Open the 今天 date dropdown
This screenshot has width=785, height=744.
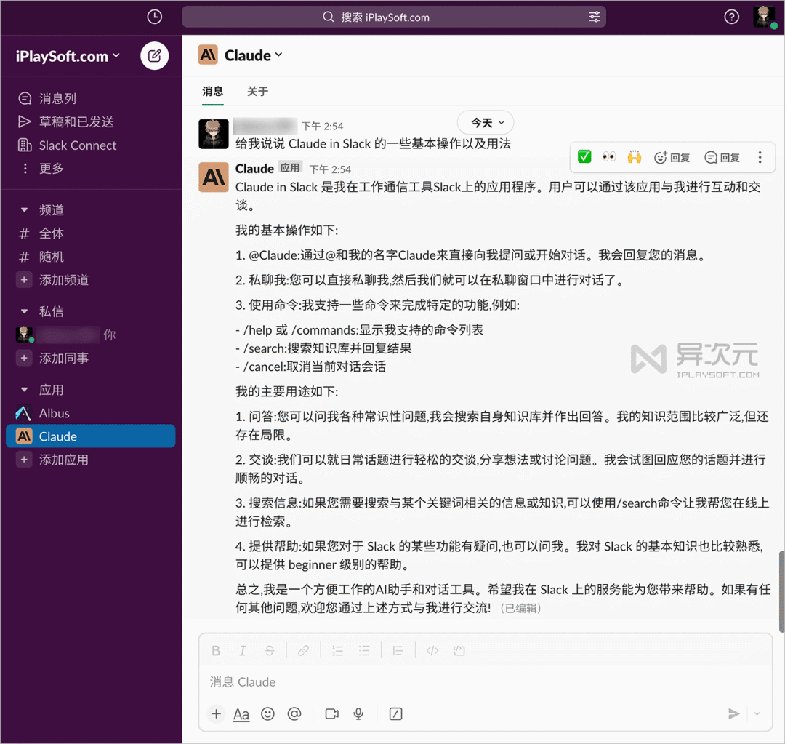pyautogui.click(x=486, y=123)
